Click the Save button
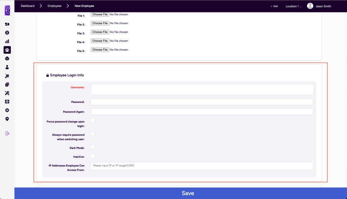347x199 pixels. point(181,193)
